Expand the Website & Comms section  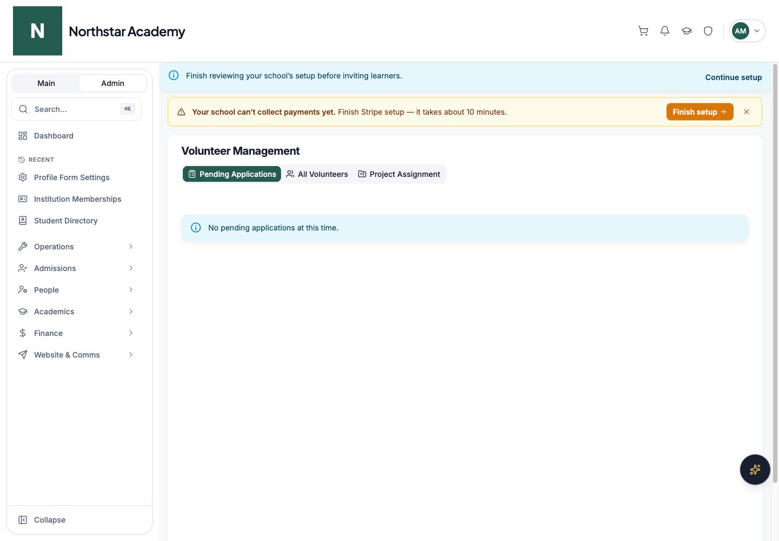(76, 355)
